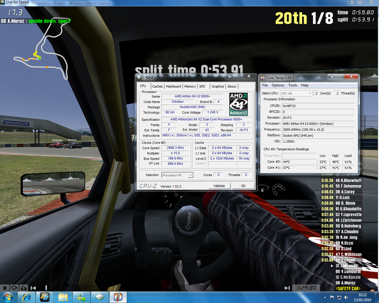This screenshot has width=379, height=303.
Task: Click the Level 2 cache value
Action: [222, 158]
